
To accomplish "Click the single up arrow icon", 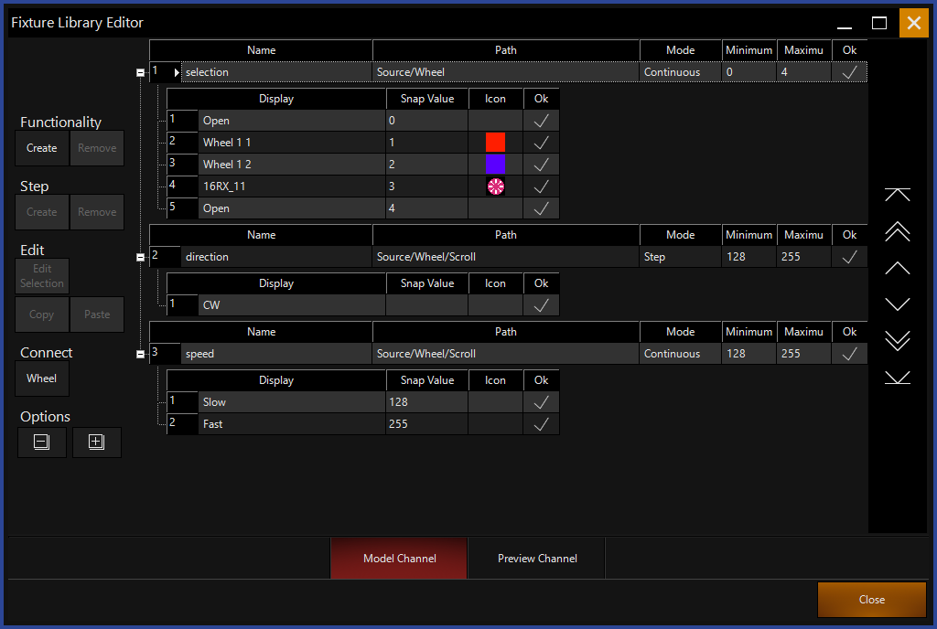I will click(x=898, y=268).
